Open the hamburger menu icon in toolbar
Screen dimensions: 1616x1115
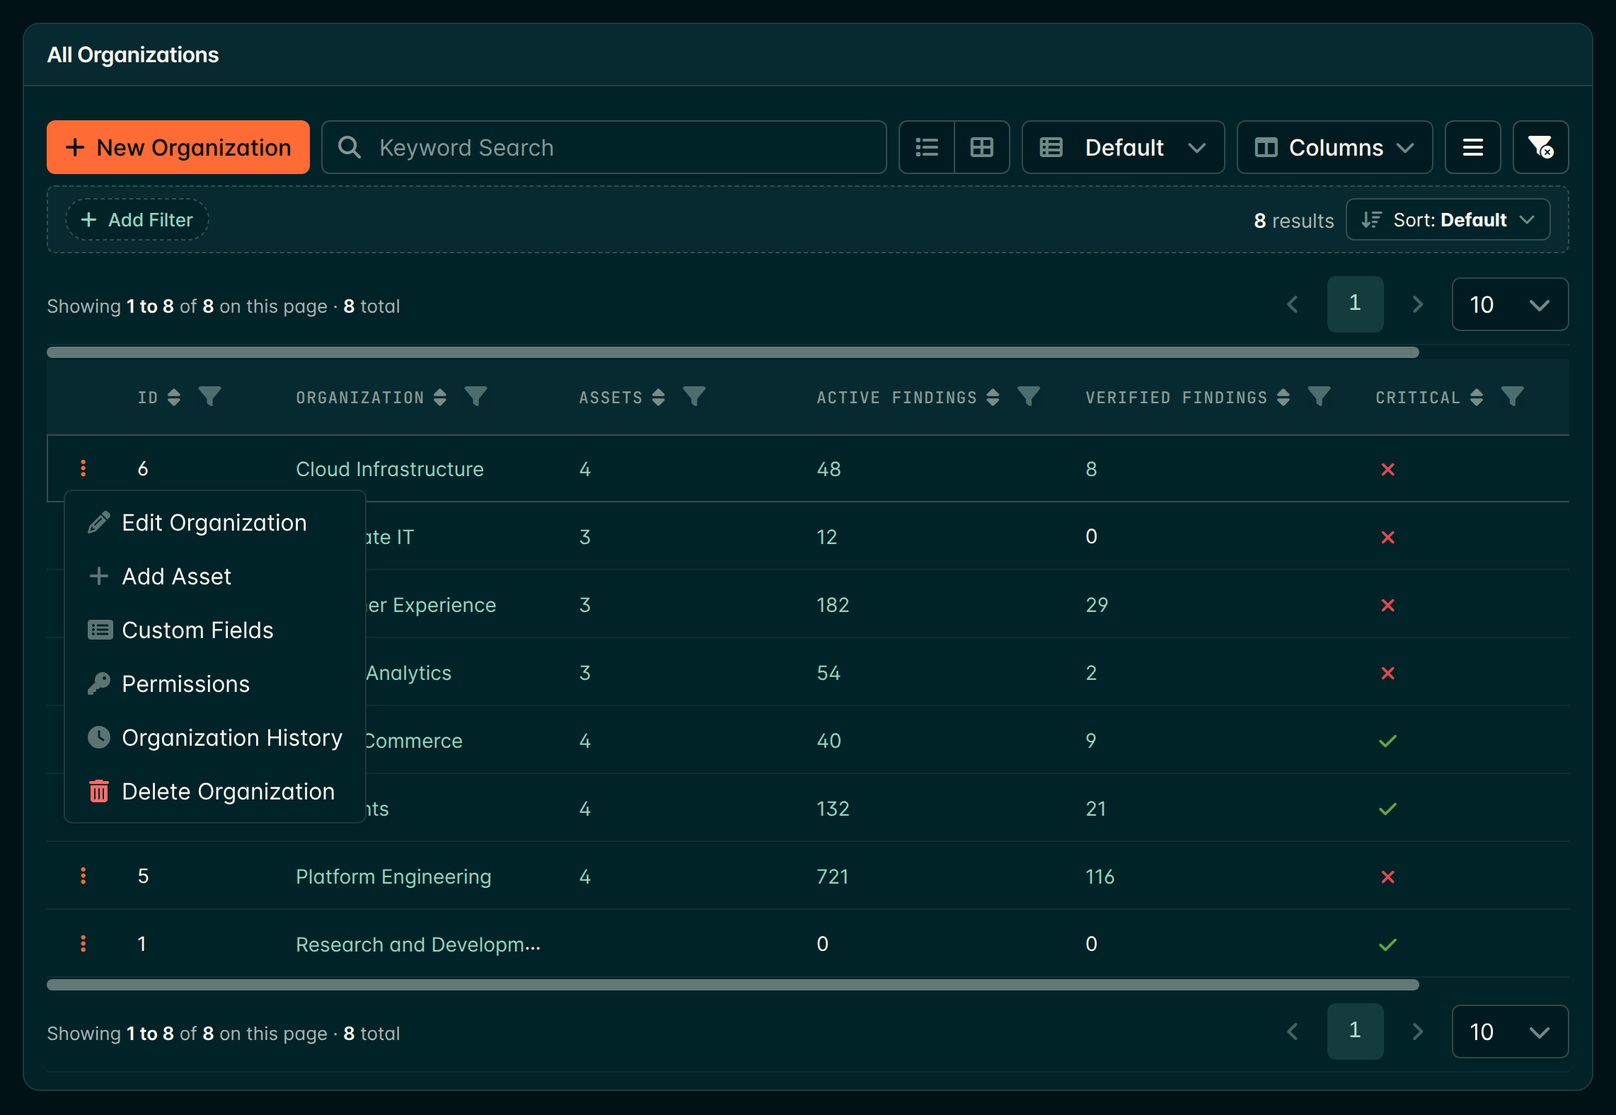(x=1472, y=147)
